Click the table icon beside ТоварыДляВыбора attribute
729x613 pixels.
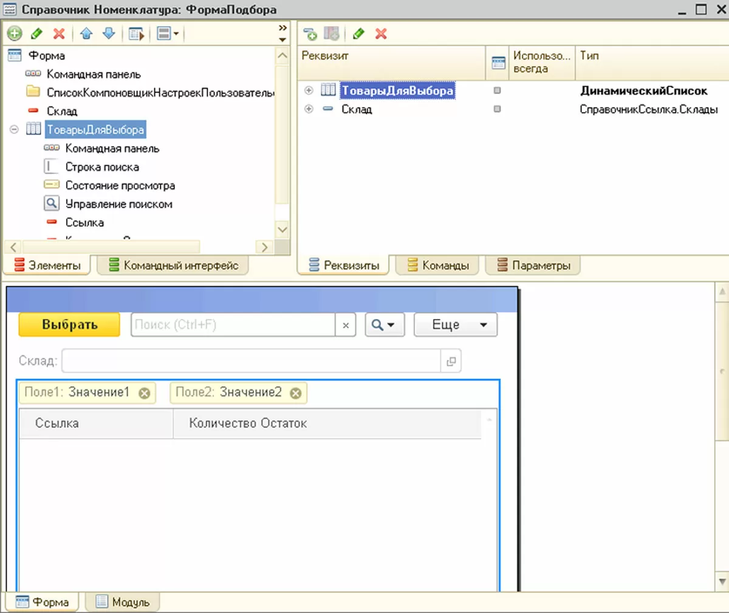point(328,90)
